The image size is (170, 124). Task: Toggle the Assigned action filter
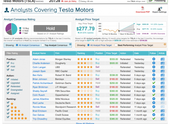point(8,93)
